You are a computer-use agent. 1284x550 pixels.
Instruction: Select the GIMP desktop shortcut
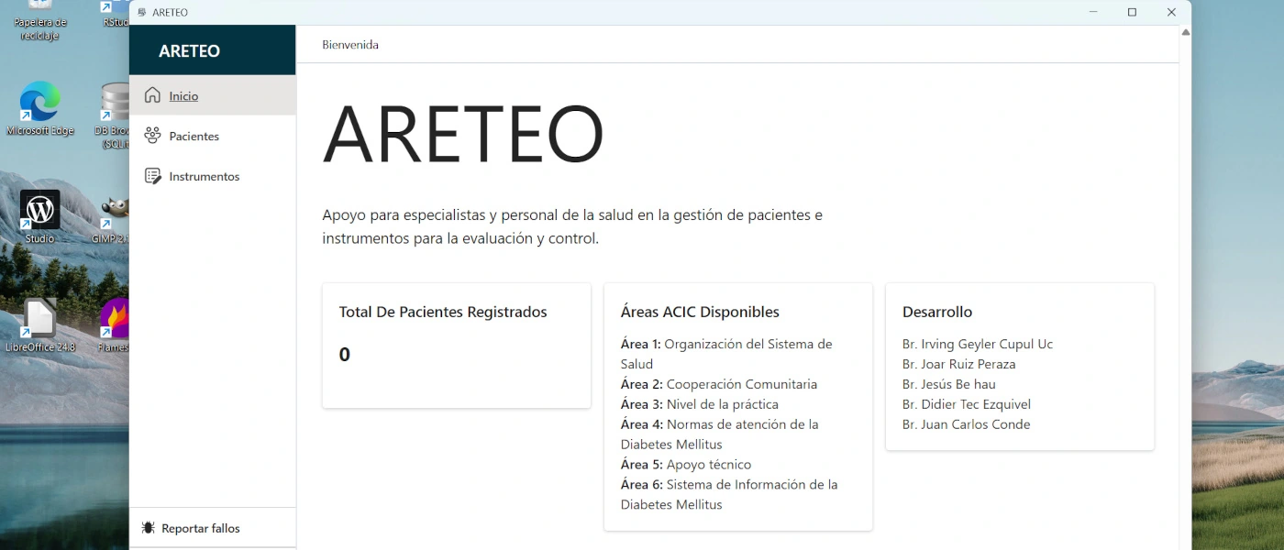[x=116, y=211]
